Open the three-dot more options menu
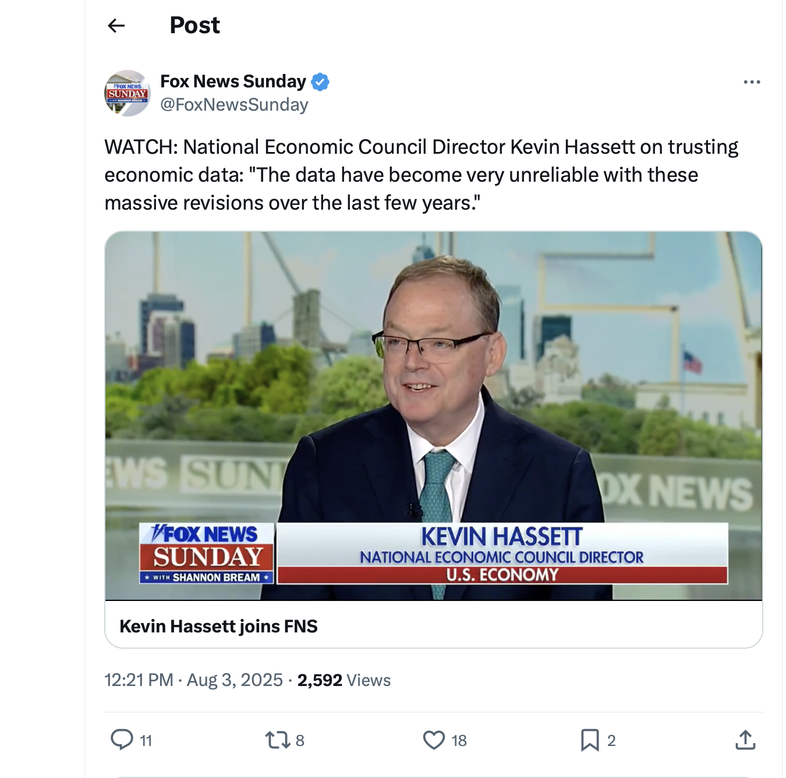 (752, 82)
